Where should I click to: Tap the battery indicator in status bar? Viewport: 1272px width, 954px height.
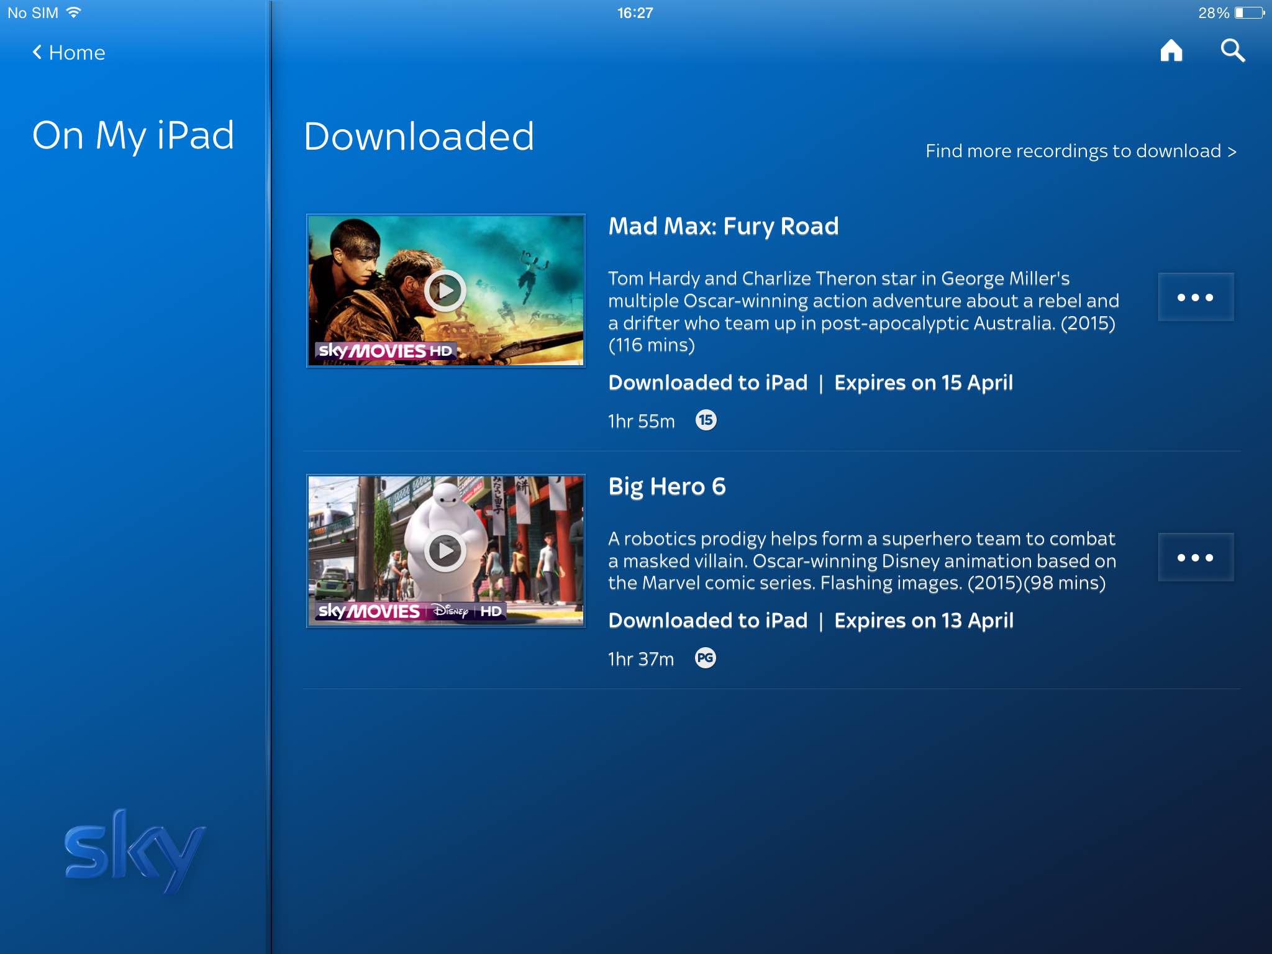click(x=1249, y=13)
